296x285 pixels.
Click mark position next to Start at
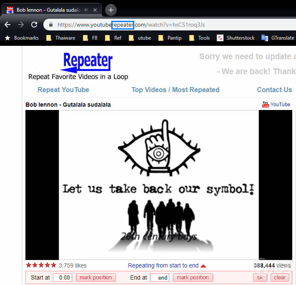coord(96,277)
